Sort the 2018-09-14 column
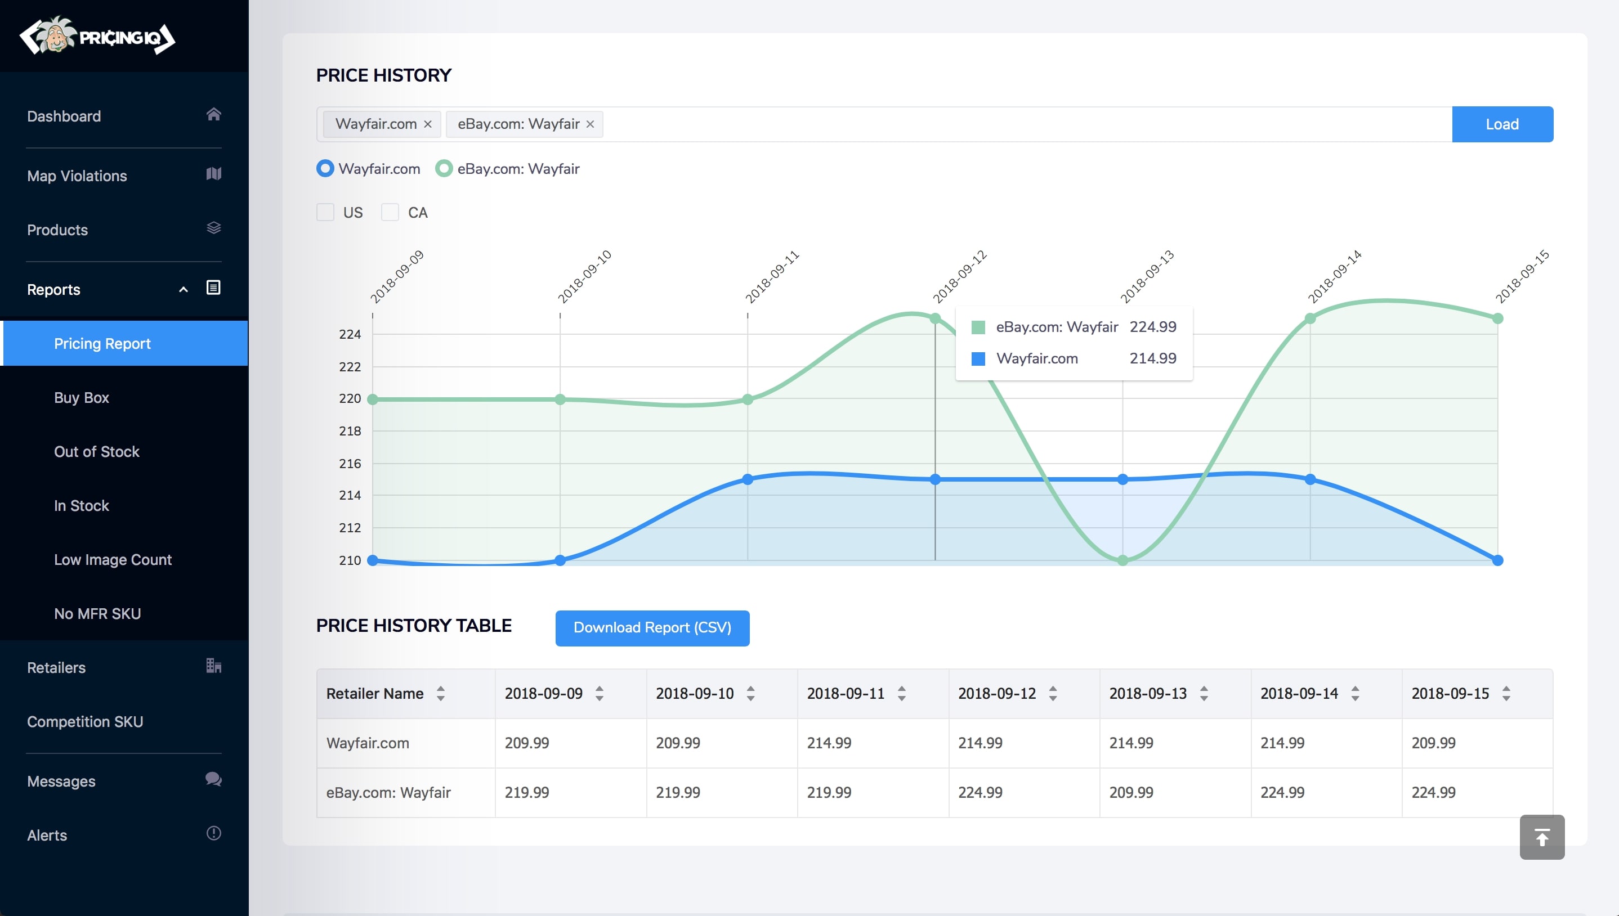The height and width of the screenshot is (916, 1619). tap(1355, 693)
